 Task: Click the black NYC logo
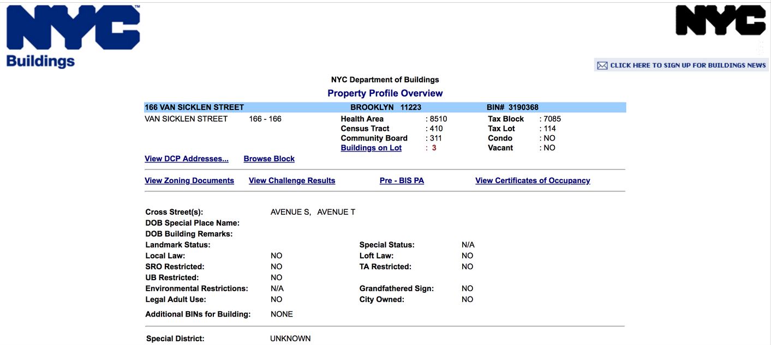(x=721, y=21)
